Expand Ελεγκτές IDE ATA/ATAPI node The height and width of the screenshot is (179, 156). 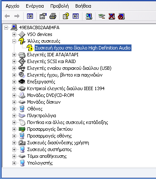point(14,55)
